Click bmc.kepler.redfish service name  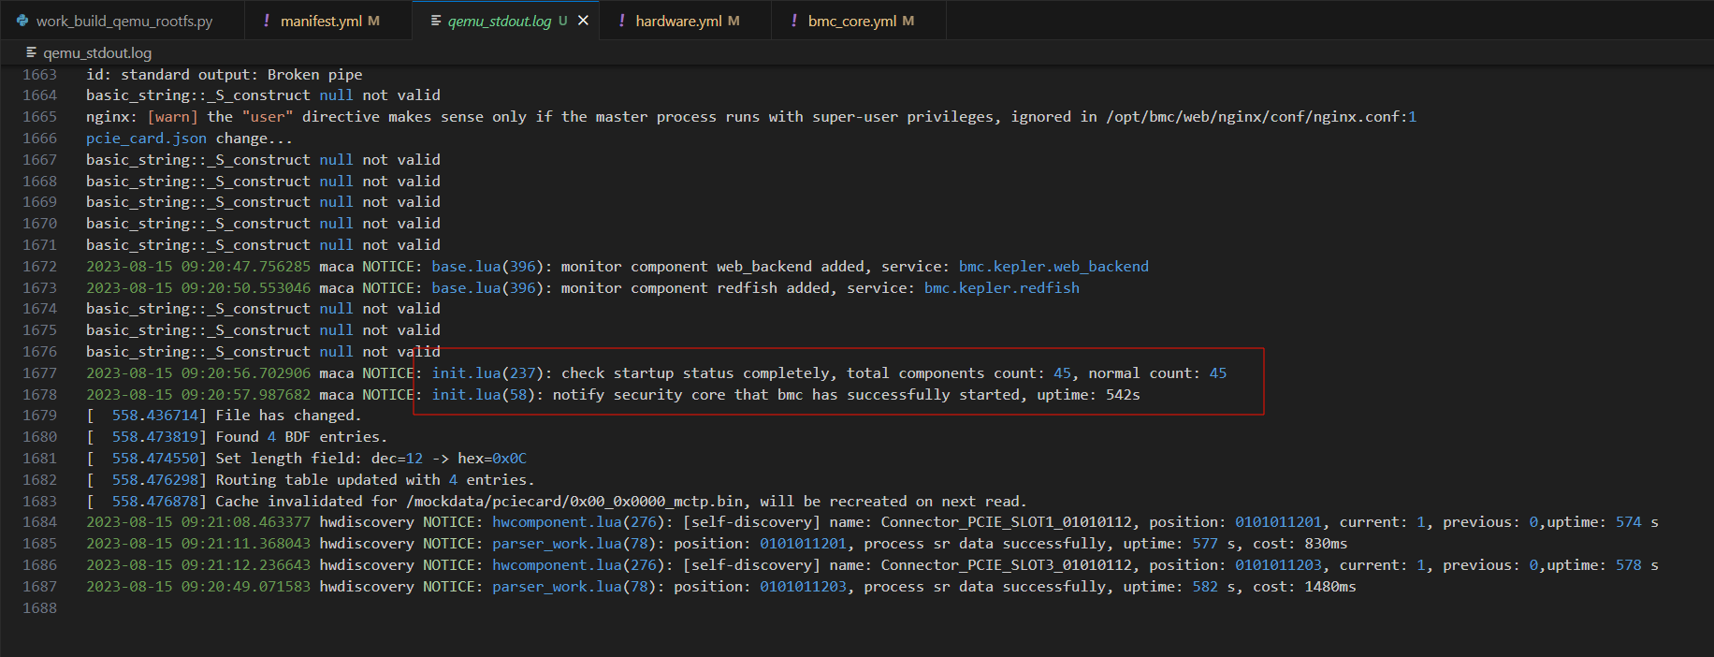click(x=1001, y=288)
